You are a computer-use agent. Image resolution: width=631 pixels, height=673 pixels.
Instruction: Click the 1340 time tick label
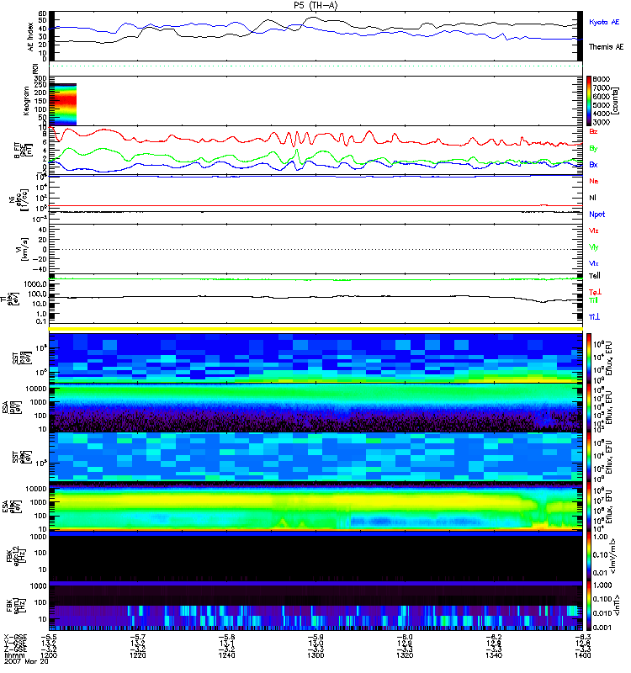point(494,655)
